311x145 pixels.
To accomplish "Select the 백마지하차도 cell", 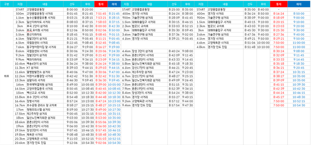I will tap(45, 59).
